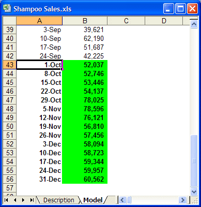Click cell containing 31-Dec
201x207 pixels.
click(x=39, y=179)
